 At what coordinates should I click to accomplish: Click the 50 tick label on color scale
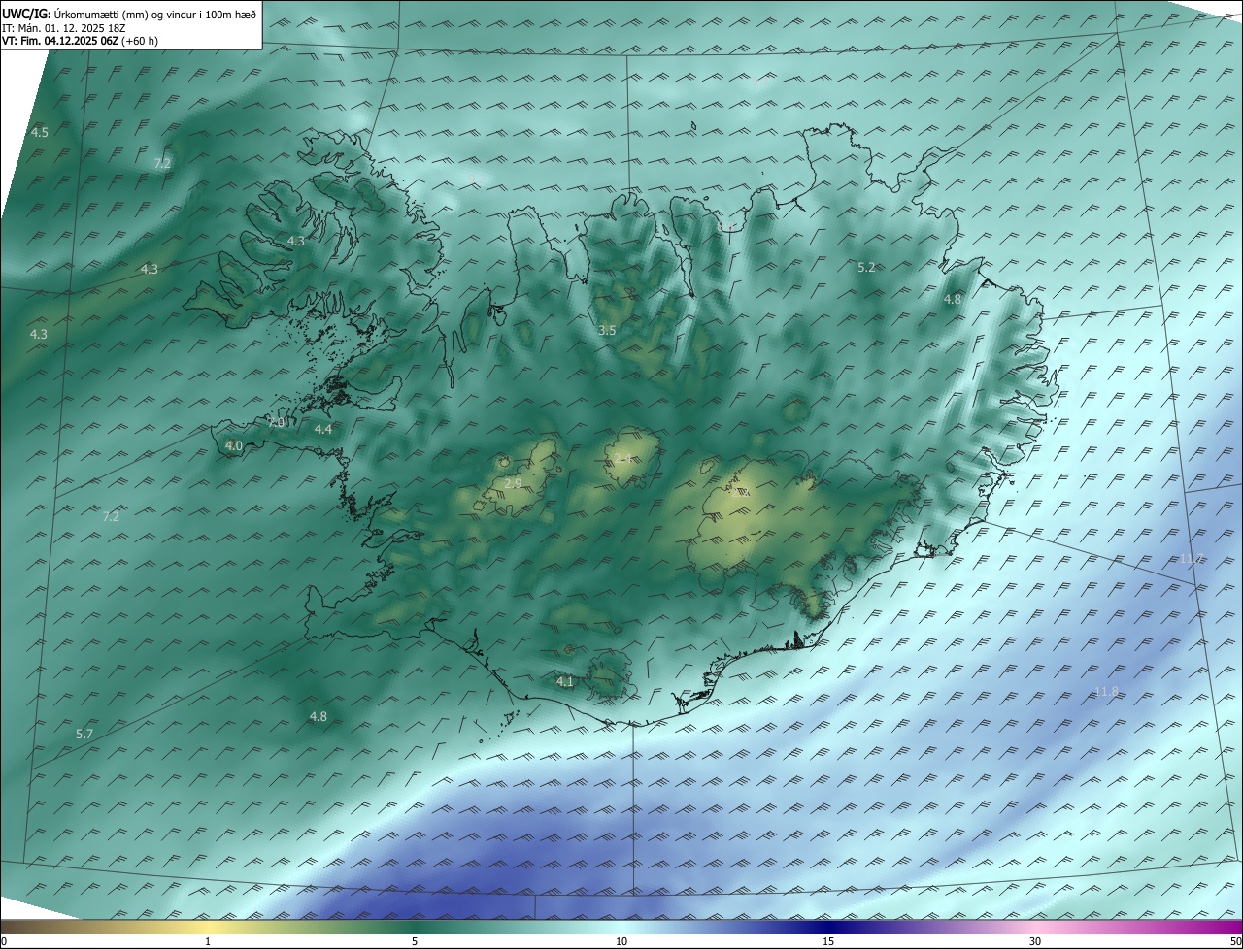tap(1235, 941)
